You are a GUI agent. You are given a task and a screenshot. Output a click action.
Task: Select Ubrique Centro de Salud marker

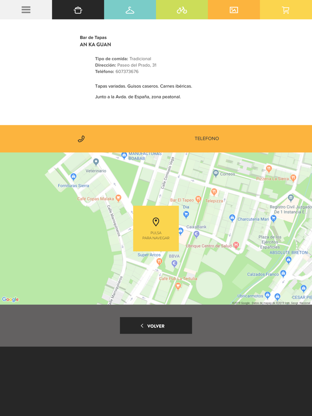[x=236, y=245]
